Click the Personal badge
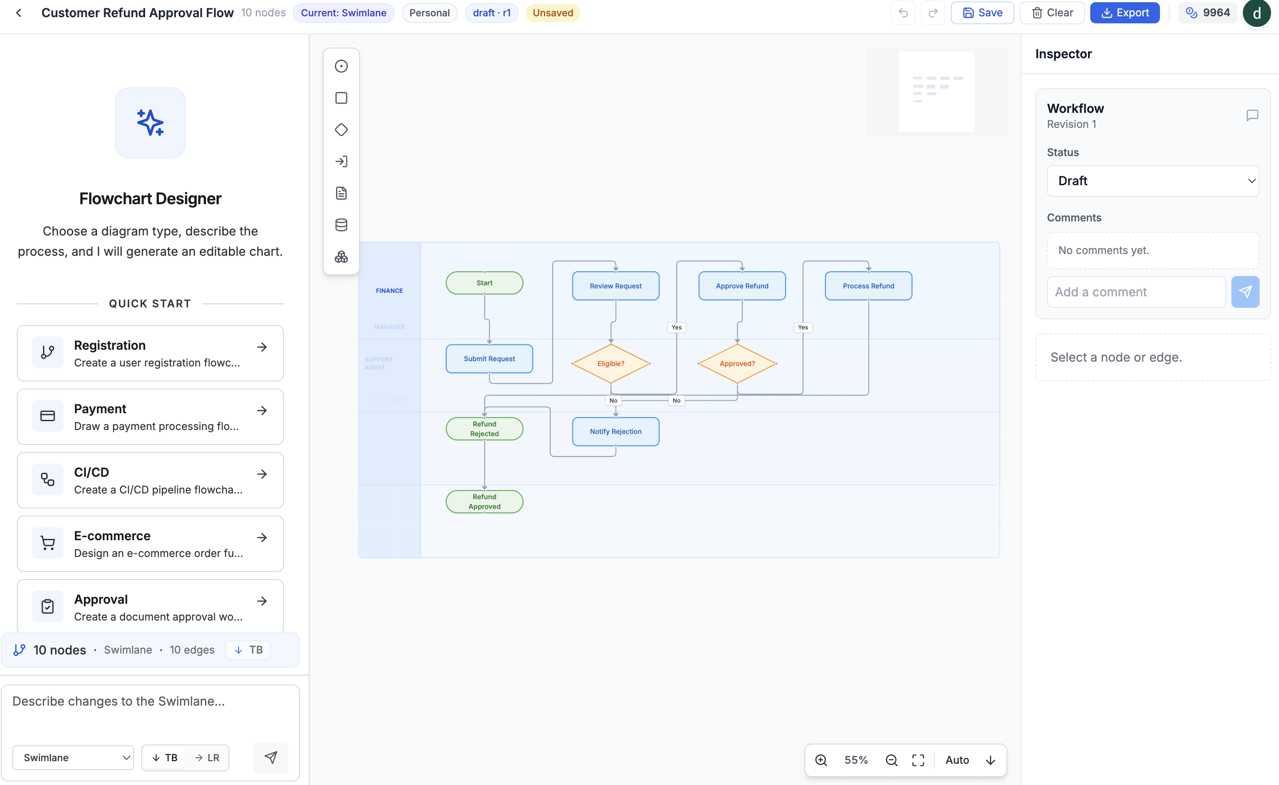The image size is (1279, 785). tap(429, 13)
